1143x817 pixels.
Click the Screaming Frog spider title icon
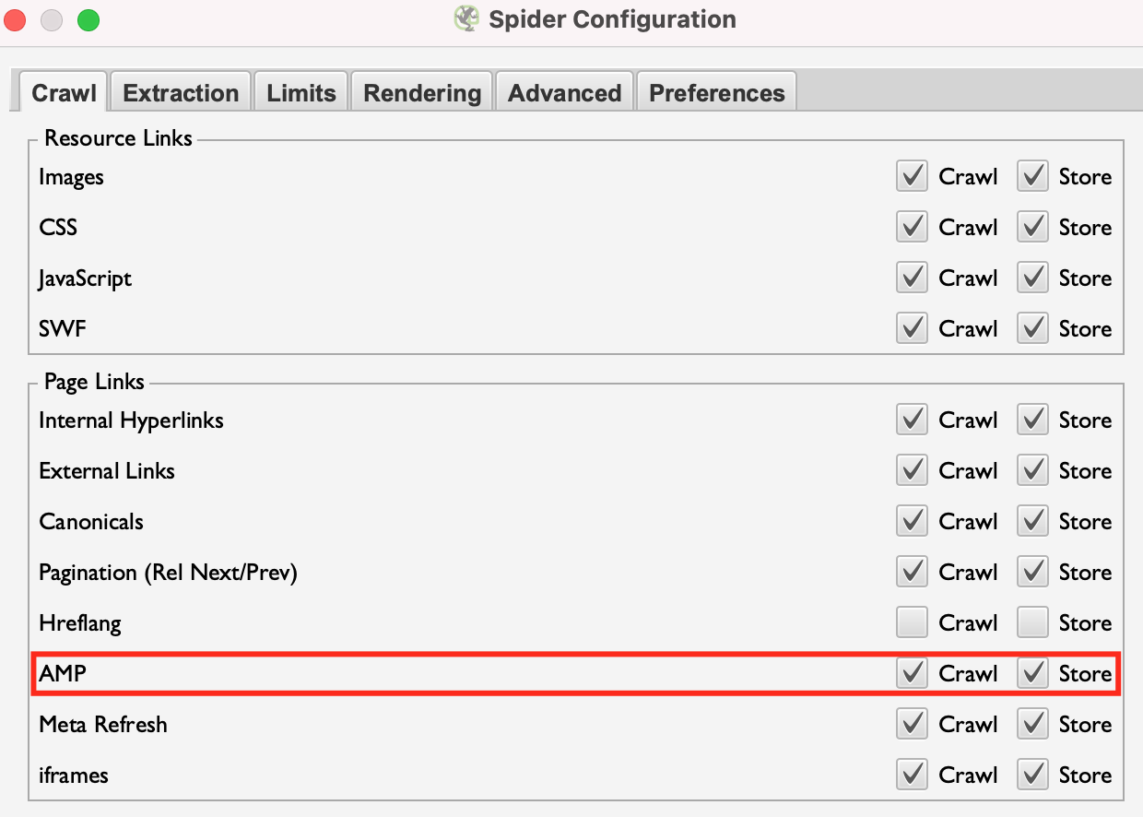[466, 19]
